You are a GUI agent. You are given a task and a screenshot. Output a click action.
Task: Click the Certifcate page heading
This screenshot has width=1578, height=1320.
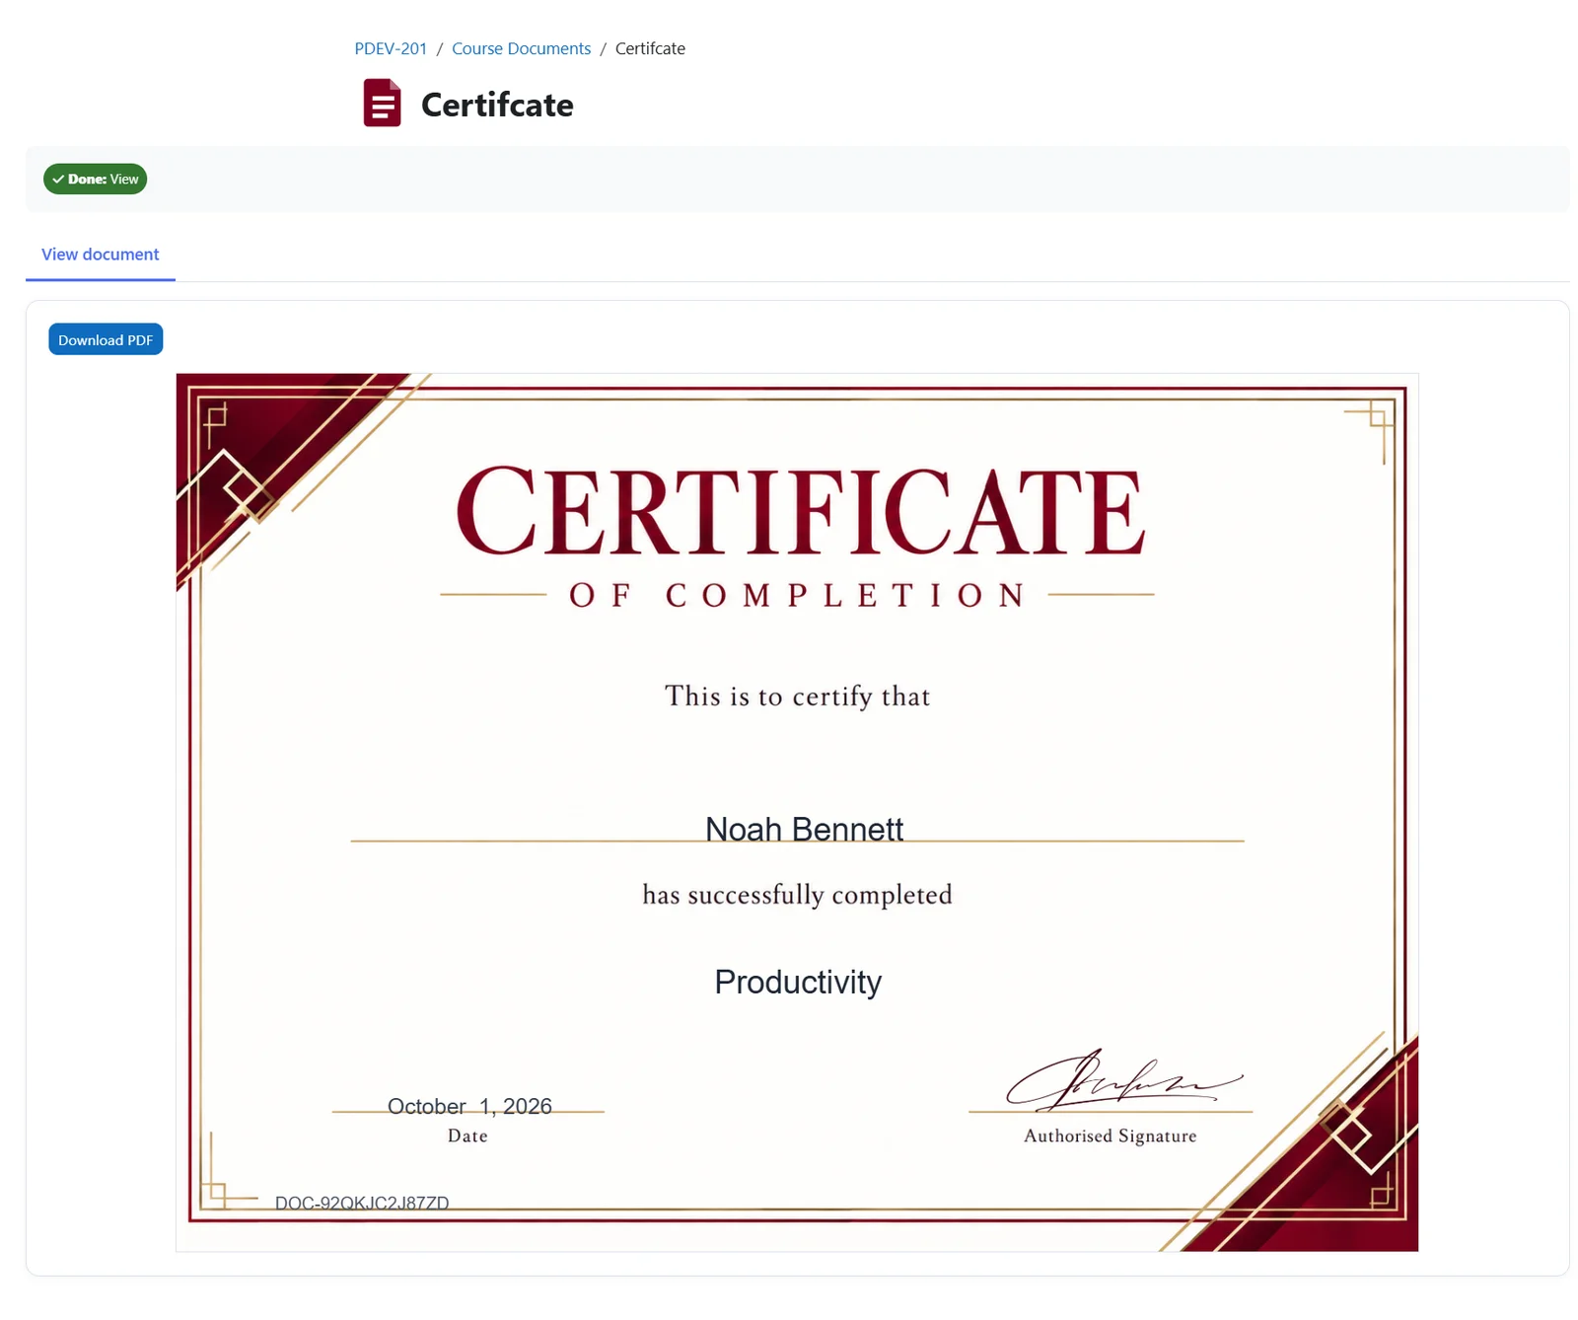pyautogui.click(x=497, y=105)
